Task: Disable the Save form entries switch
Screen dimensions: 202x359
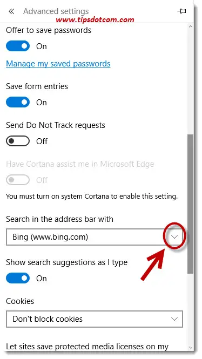Action: click(18, 102)
